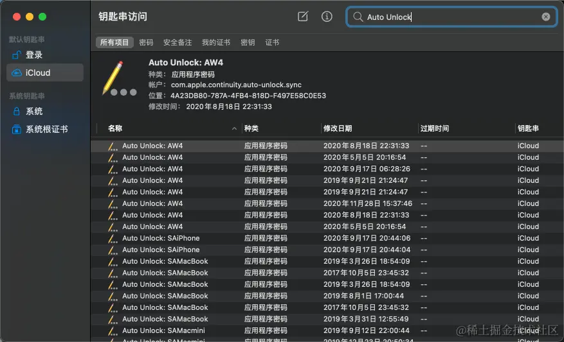
Task: Click the detail title Auto Unlock: AW4
Action: coord(186,62)
